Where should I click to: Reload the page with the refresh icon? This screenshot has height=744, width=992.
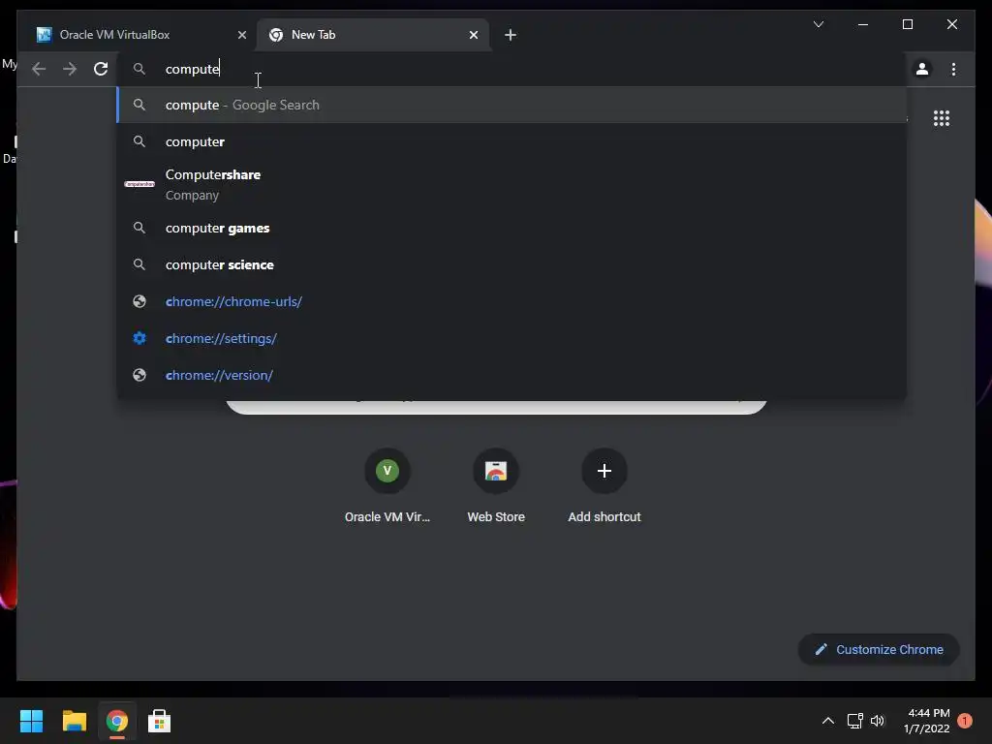pyautogui.click(x=101, y=69)
